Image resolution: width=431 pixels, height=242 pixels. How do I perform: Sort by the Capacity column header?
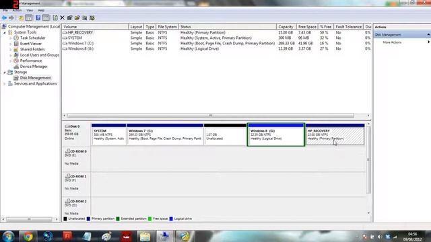click(x=286, y=27)
